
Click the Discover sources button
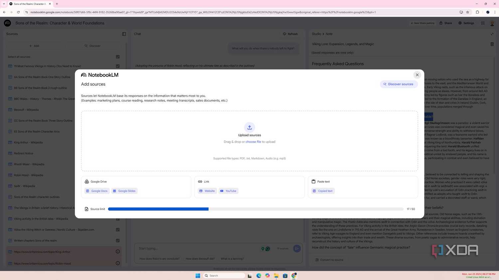pyautogui.click(x=399, y=84)
